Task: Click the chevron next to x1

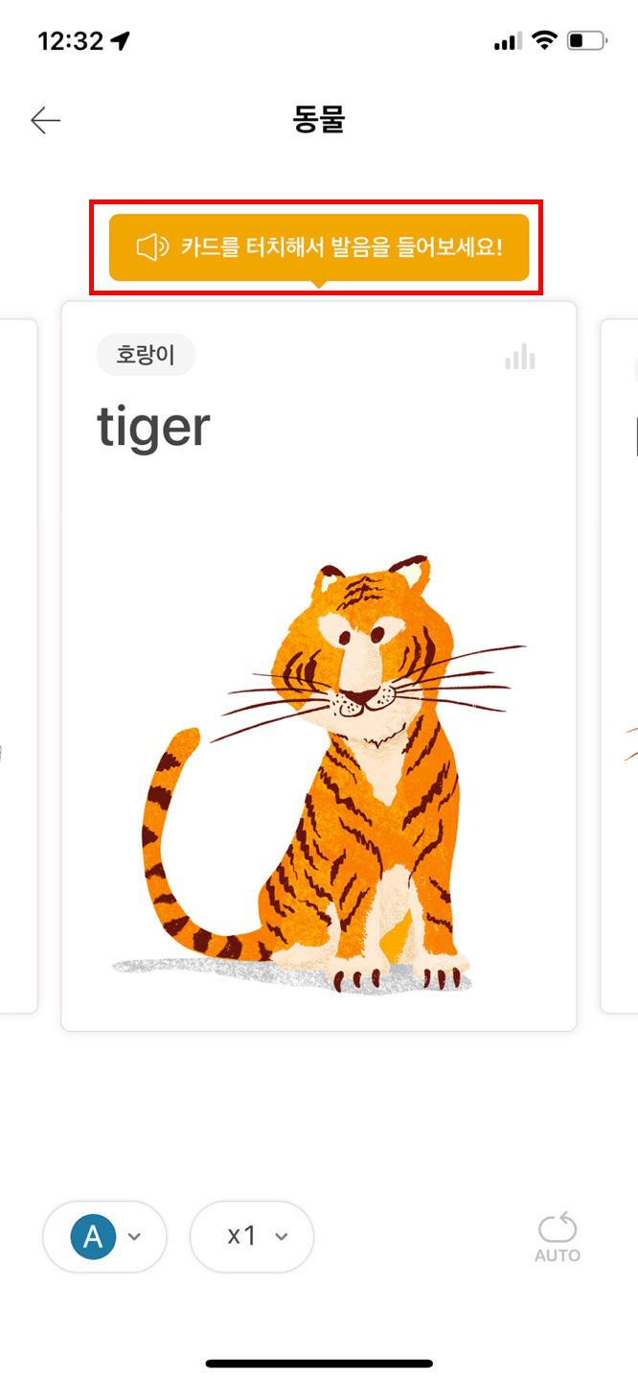Action: click(x=281, y=1237)
